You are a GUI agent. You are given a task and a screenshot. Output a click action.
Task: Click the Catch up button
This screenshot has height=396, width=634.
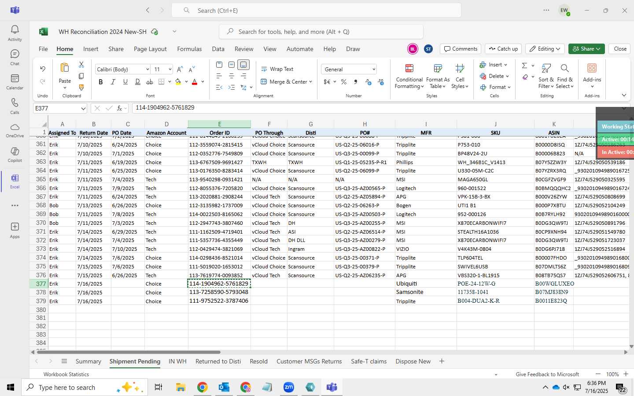[503, 49]
